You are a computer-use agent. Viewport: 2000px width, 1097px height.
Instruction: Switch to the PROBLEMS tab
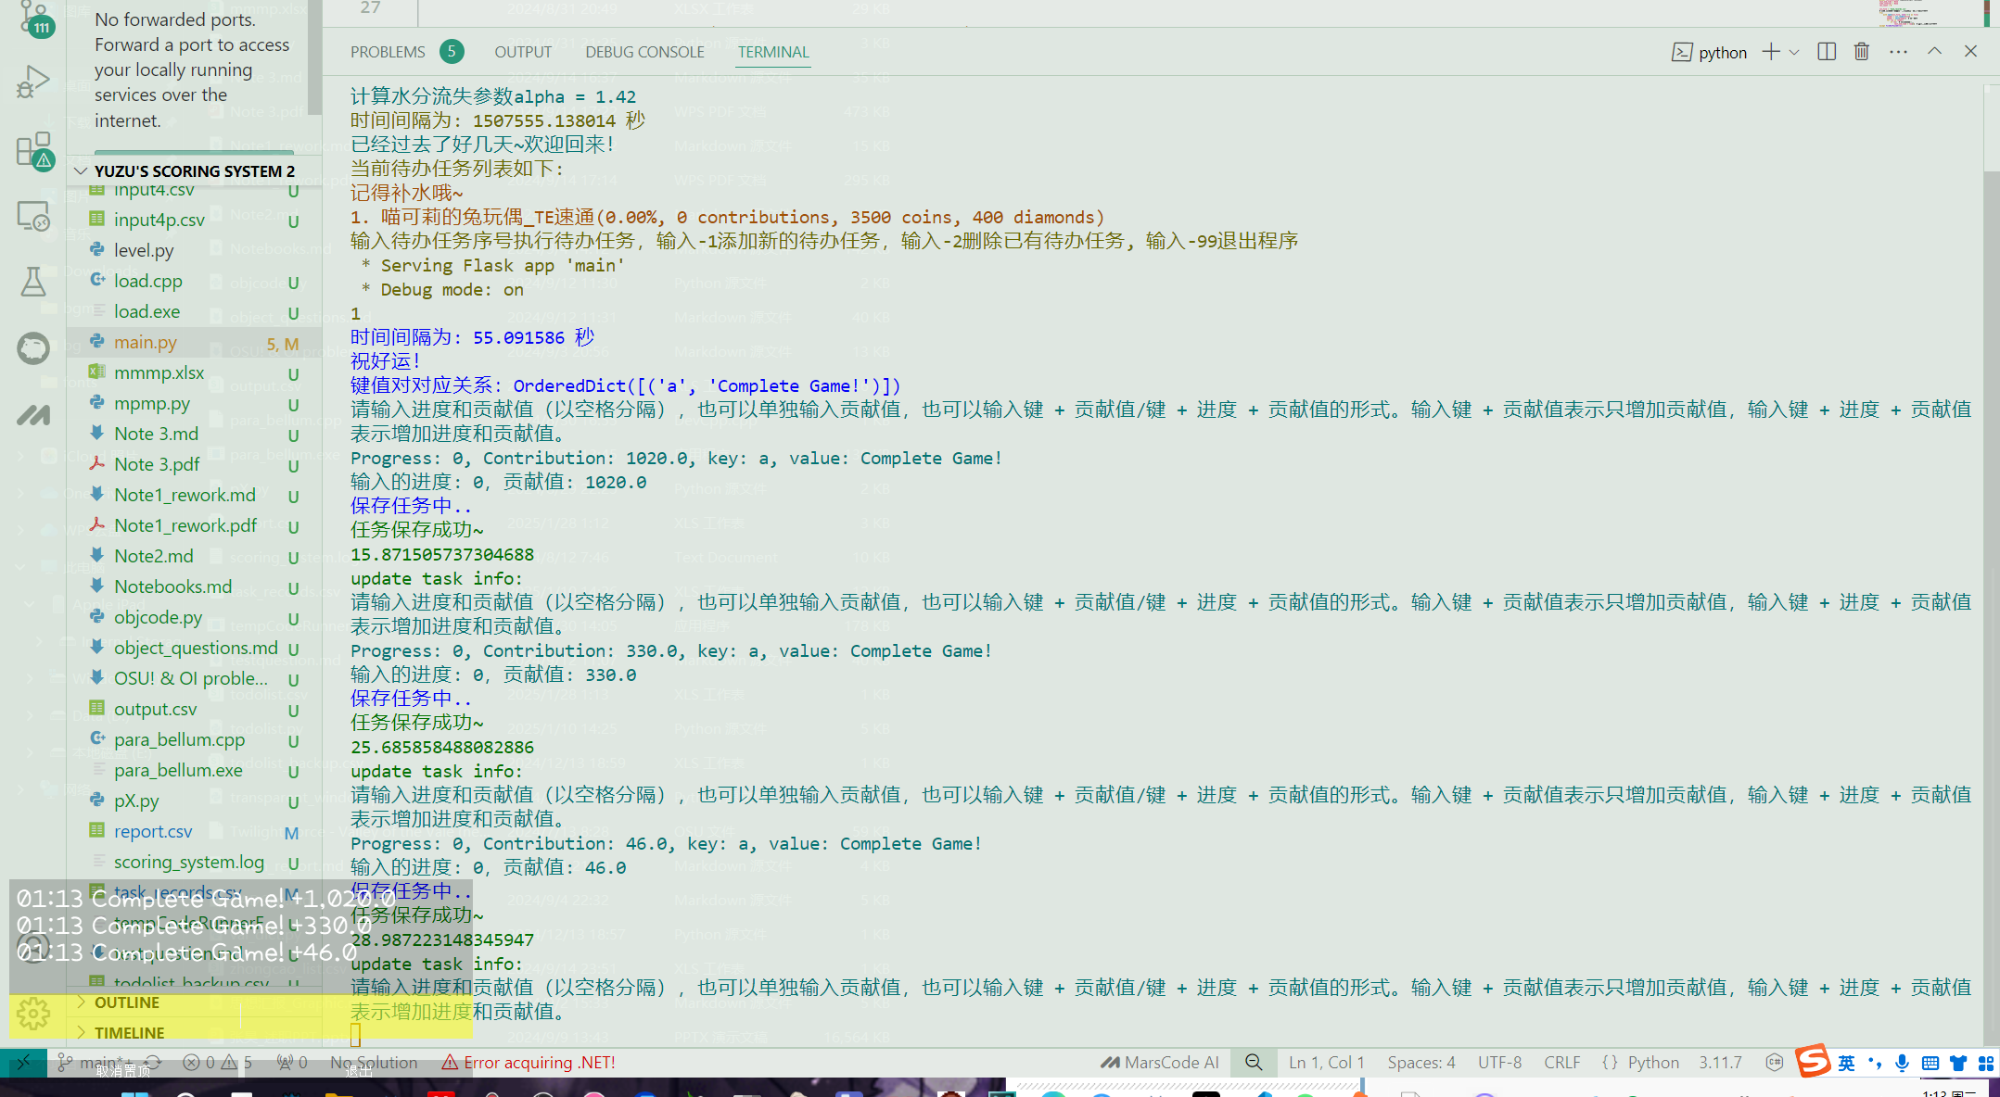[x=388, y=52]
